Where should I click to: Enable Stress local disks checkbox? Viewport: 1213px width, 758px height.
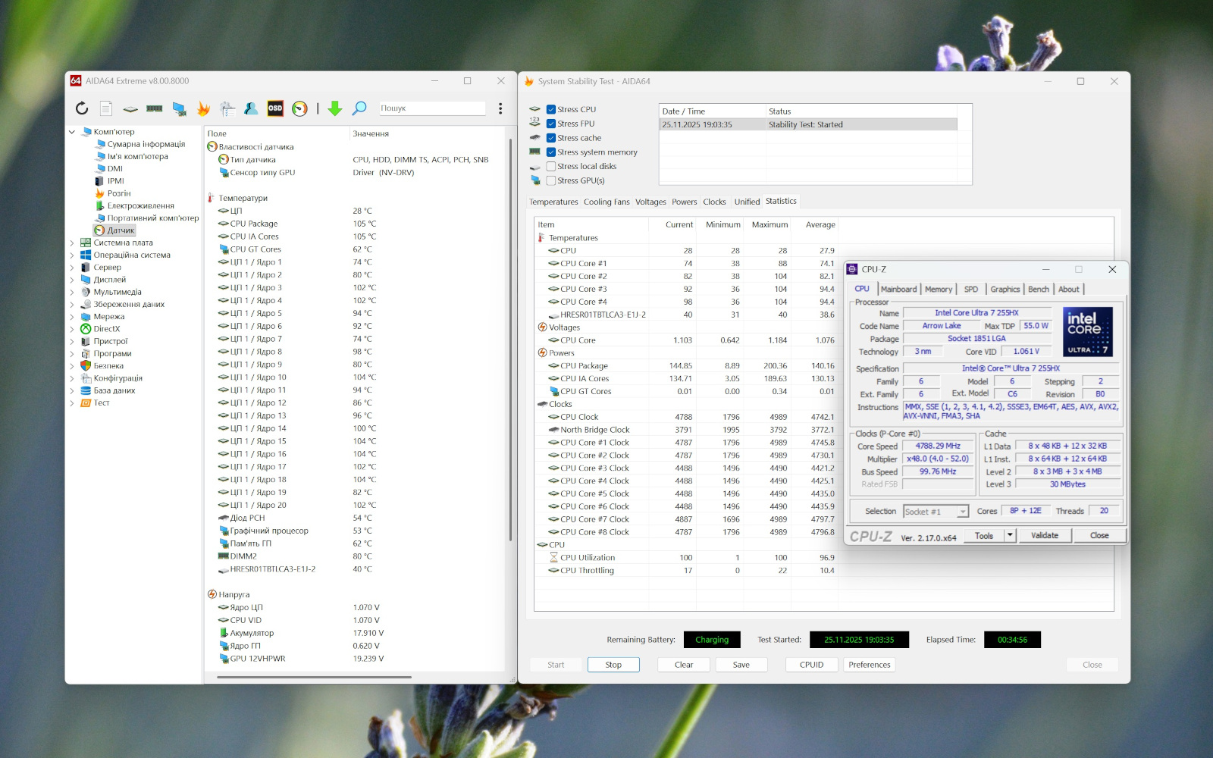point(551,167)
